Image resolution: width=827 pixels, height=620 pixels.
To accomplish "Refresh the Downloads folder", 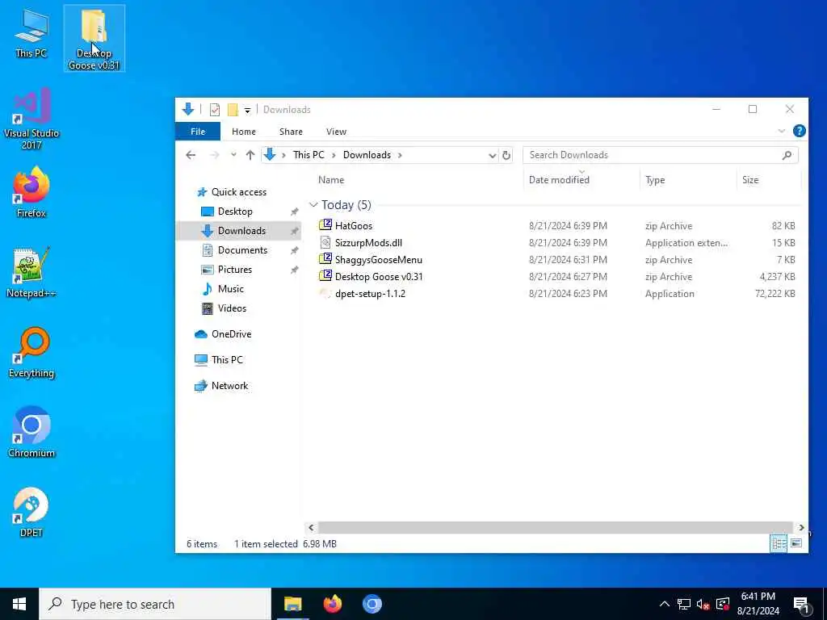I will pyautogui.click(x=506, y=155).
